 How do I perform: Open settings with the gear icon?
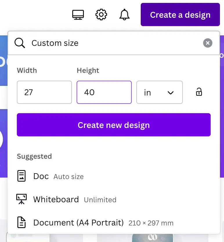coord(101,15)
